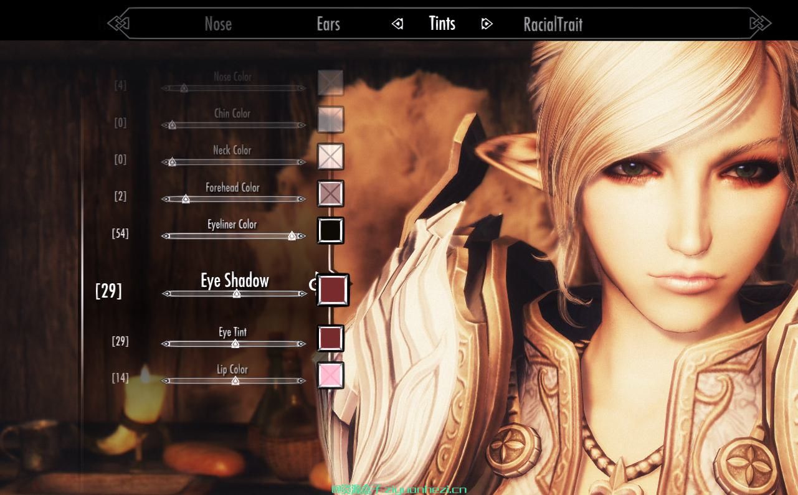
Task: Click the Chin Color swatch
Action: coord(330,120)
